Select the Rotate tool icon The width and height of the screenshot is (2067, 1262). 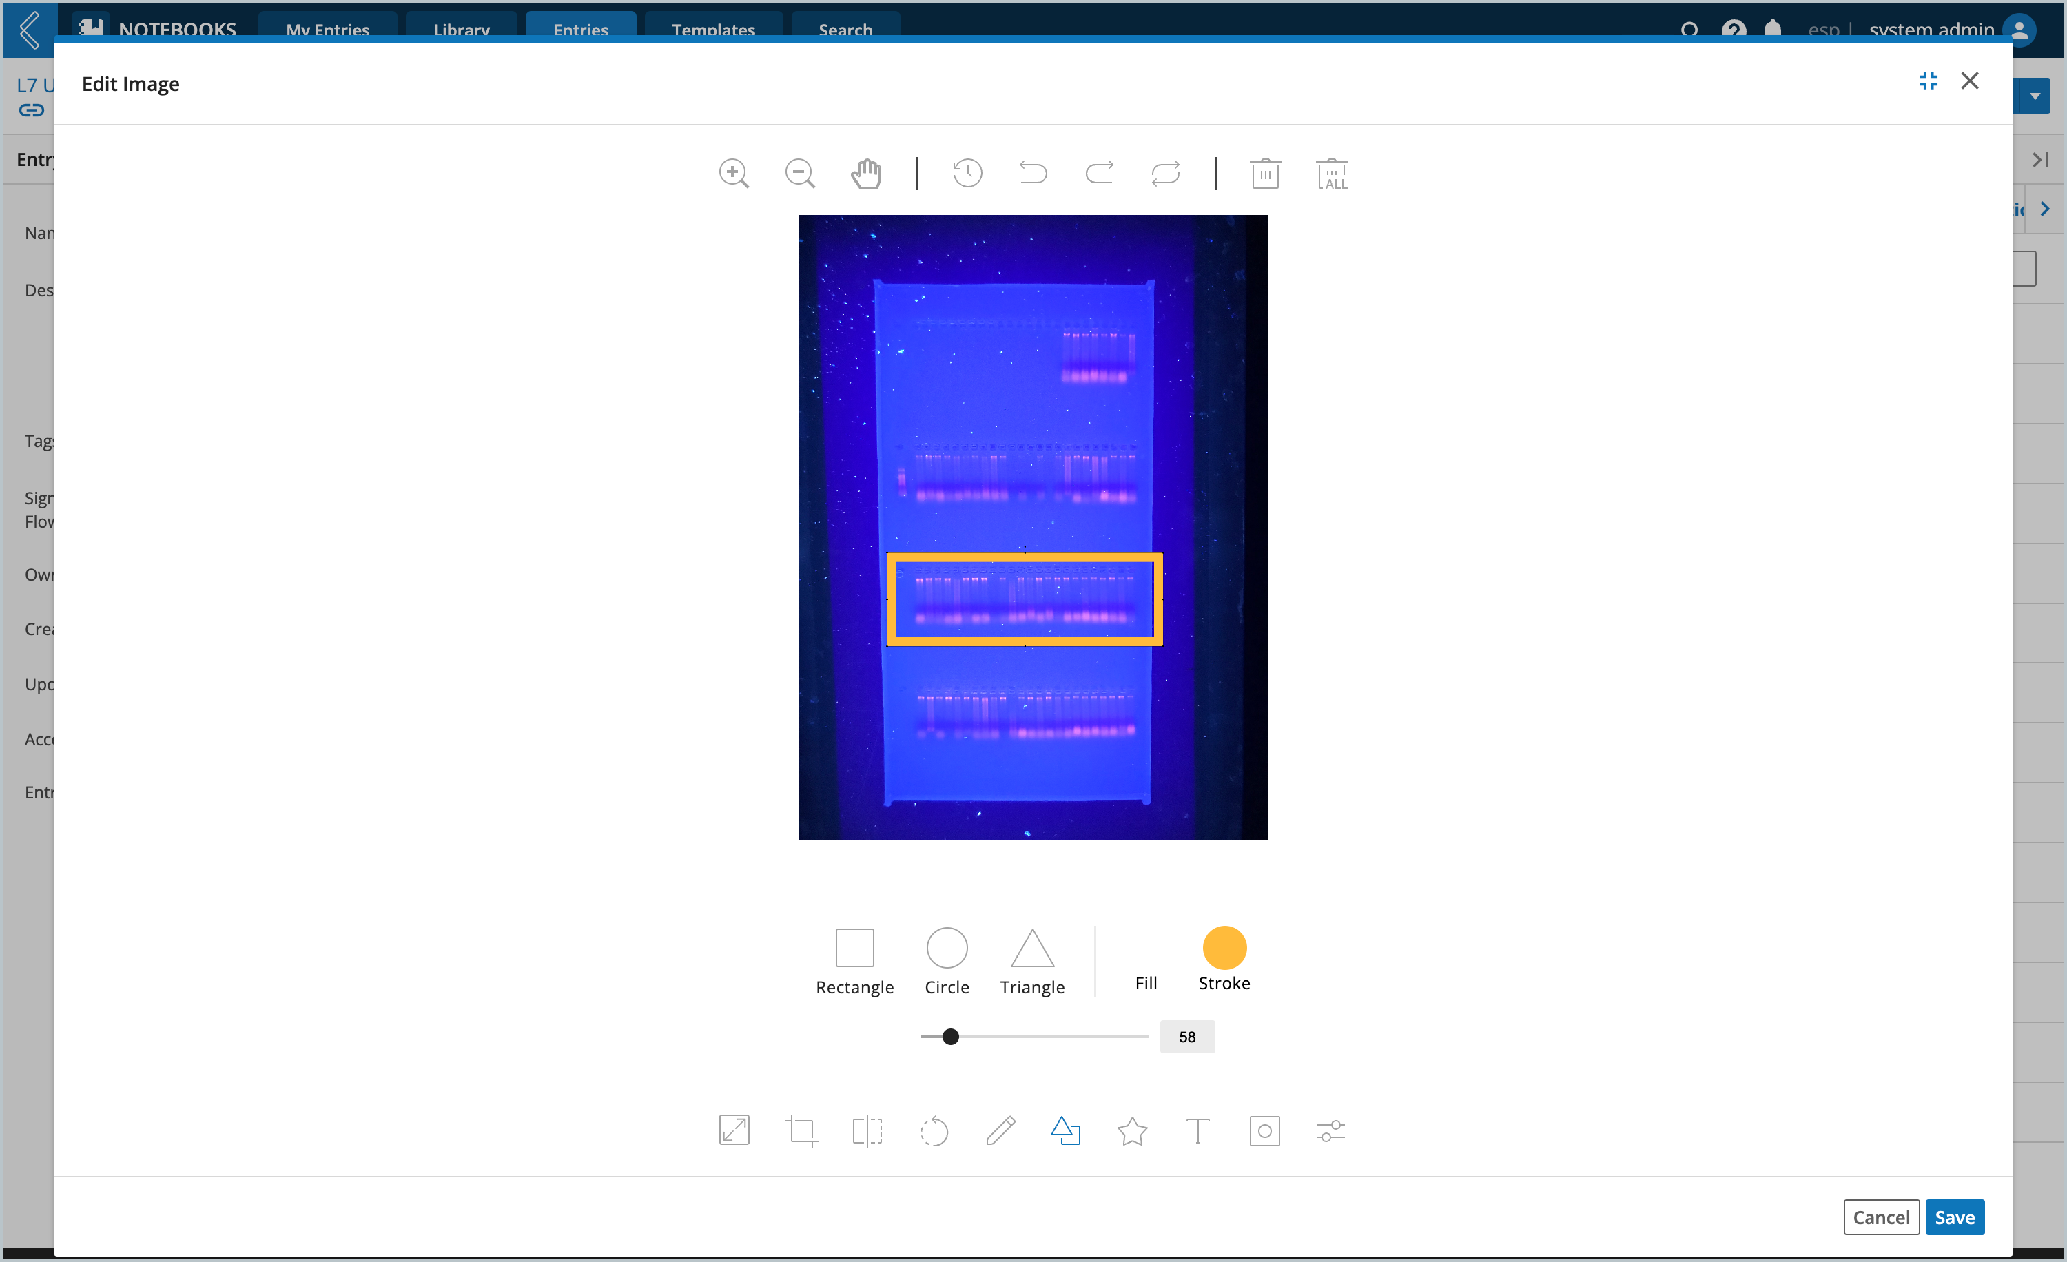coord(934,1131)
